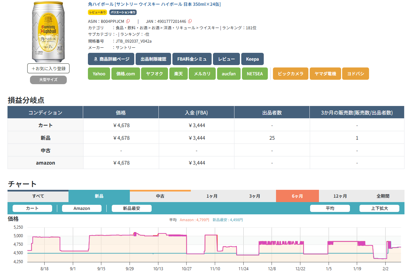Image resolution: width=413 pixels, height=275 pixels.
Task: Search product on メルカリ
Action: pyautogui.click(x=202, y=74)
